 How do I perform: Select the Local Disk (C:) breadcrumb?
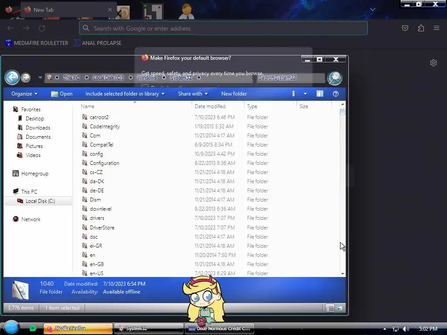point(108,78)
